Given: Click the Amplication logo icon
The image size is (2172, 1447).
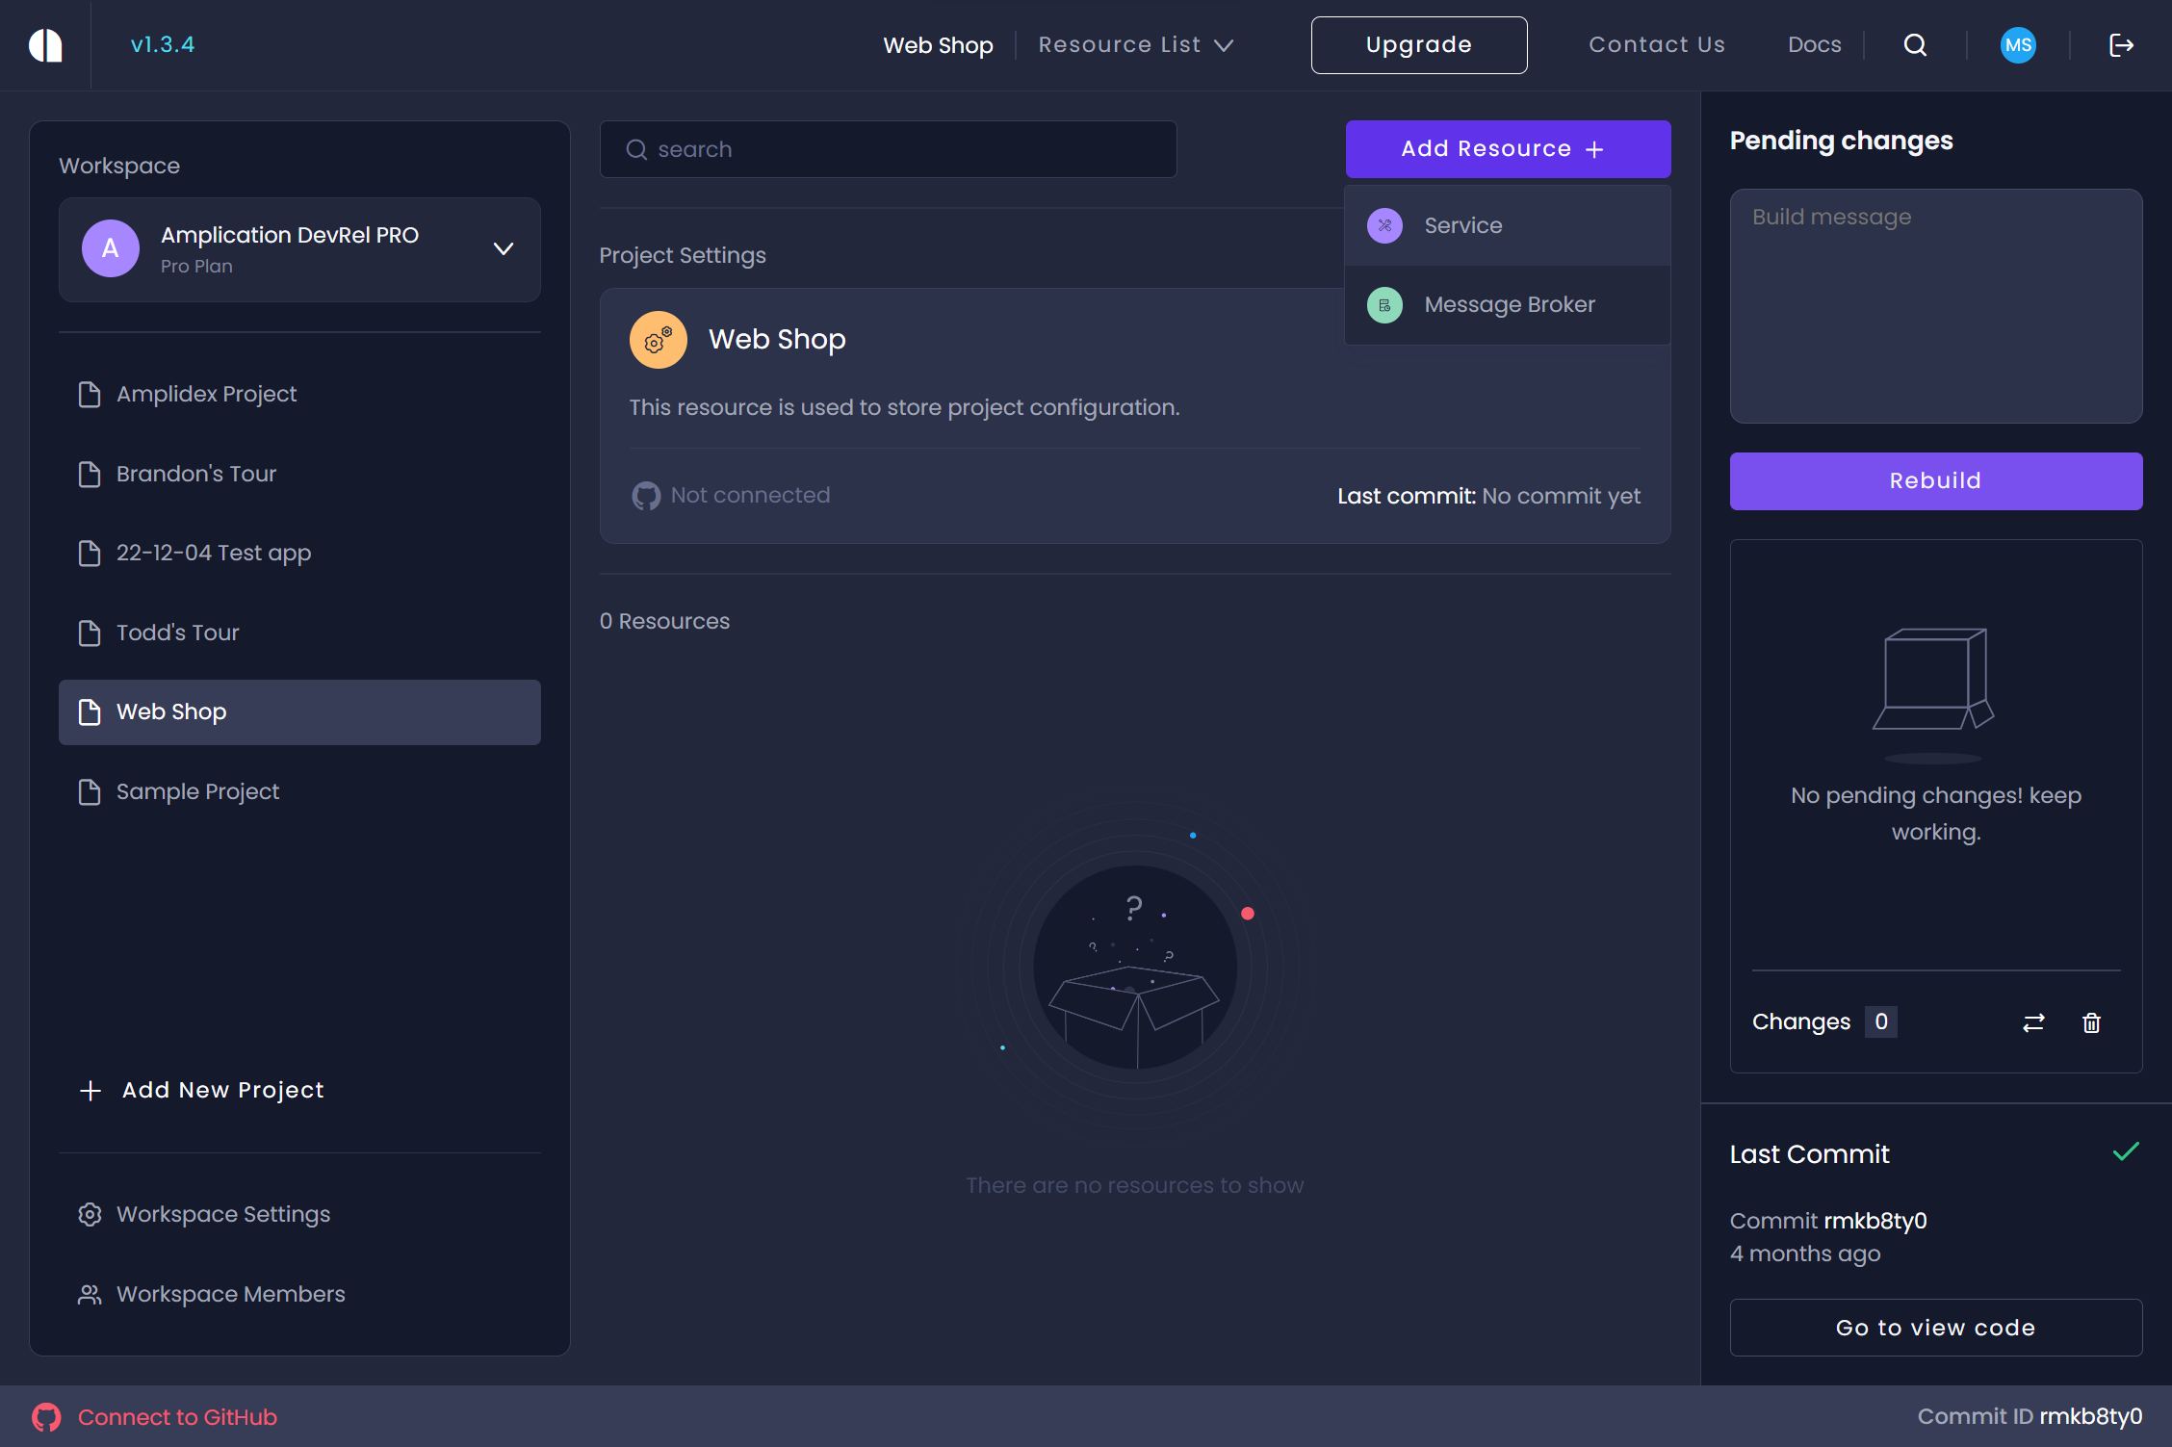Looking at the screenshot, I should click(45, 45).
